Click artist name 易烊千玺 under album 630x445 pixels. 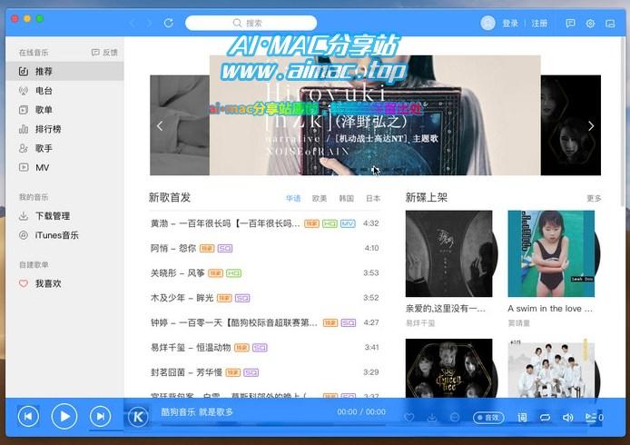click(420, 323)
